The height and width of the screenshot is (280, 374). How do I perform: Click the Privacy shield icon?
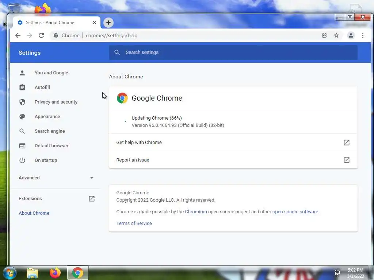(x=22, y=102)
